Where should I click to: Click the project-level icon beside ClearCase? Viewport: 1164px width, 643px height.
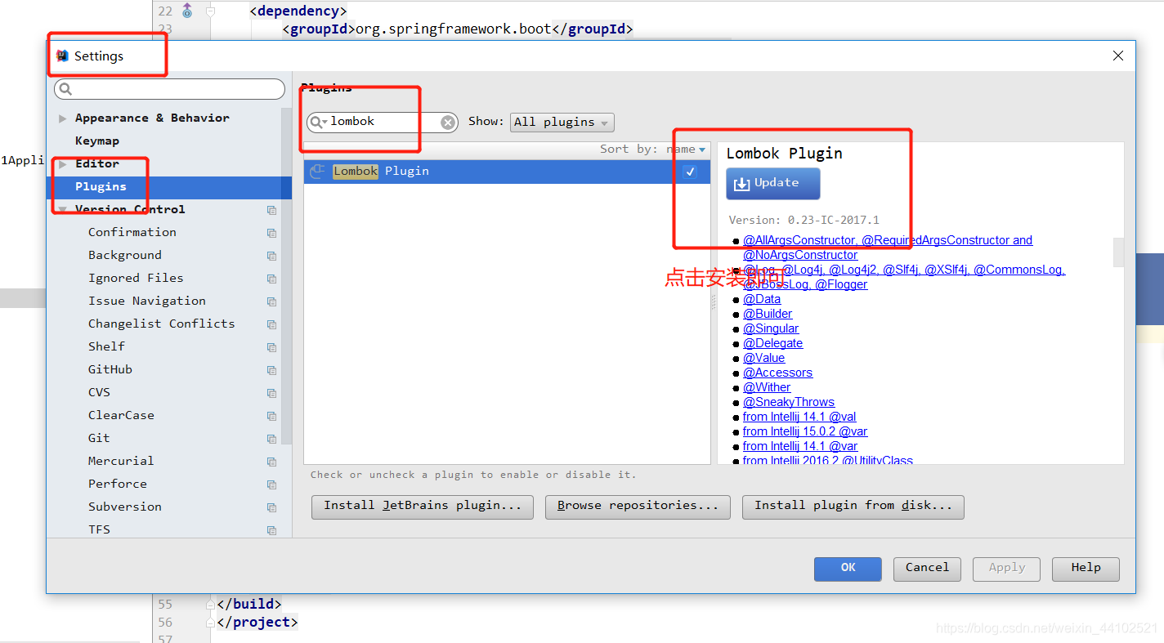tap(271, 416)
